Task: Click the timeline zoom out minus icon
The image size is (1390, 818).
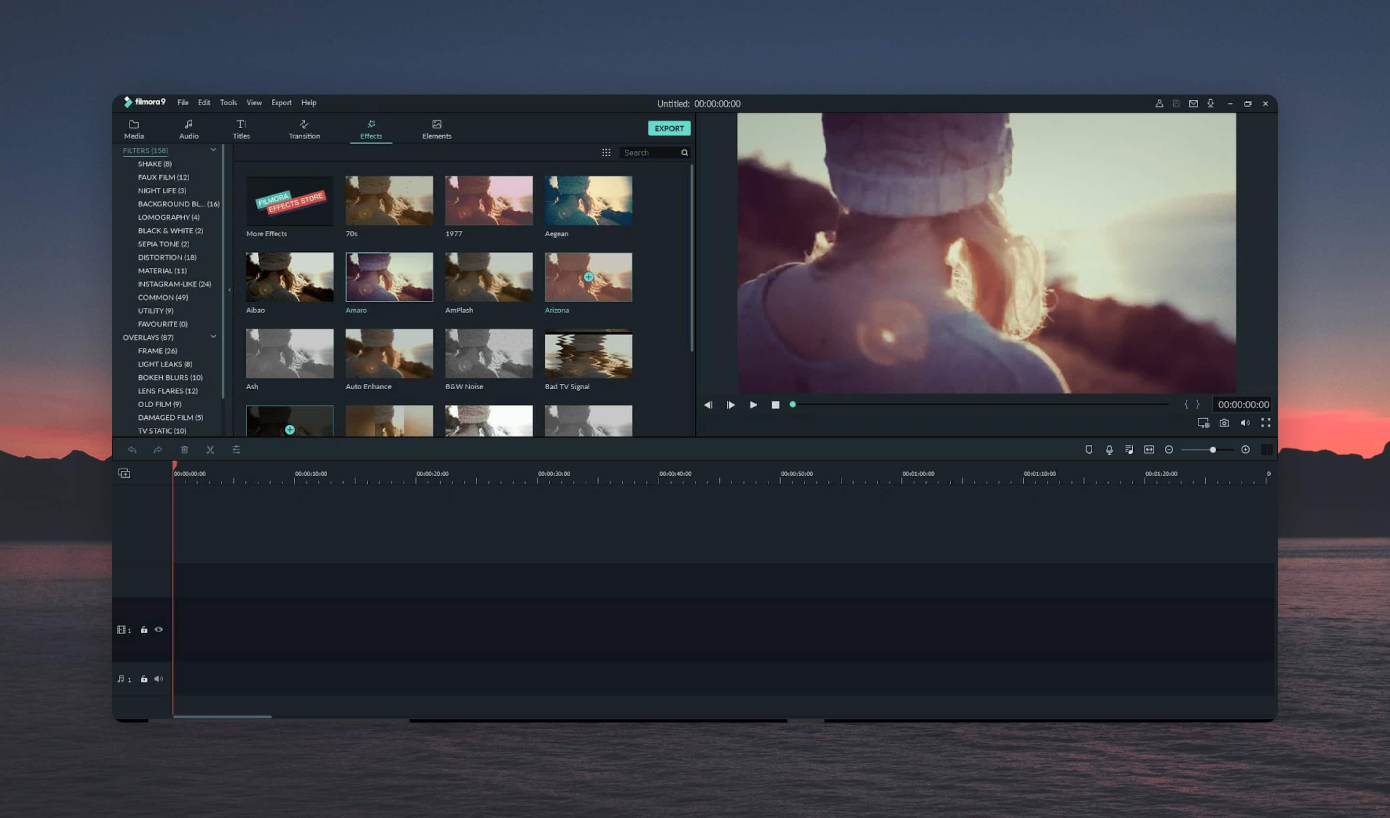Action: point(1169,450)
